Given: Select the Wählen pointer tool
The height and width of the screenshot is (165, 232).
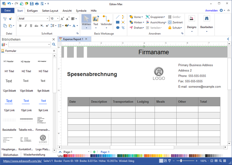Looking at the screenshot, I should point(86,21).
